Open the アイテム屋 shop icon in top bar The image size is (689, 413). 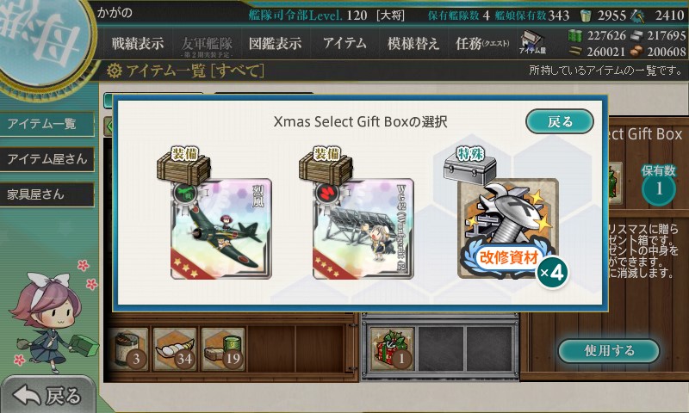532,42
